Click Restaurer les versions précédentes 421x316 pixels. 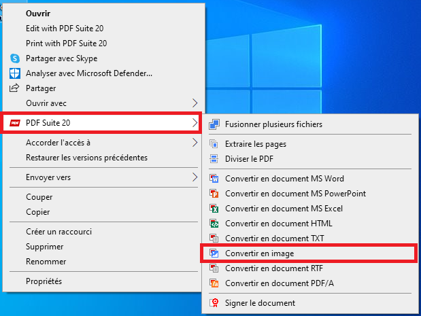(86, 158)
